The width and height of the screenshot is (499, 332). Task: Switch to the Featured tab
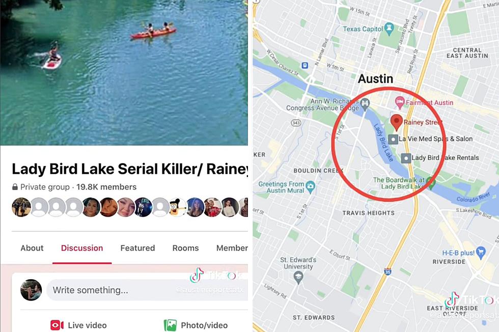[x=137, y=248]
